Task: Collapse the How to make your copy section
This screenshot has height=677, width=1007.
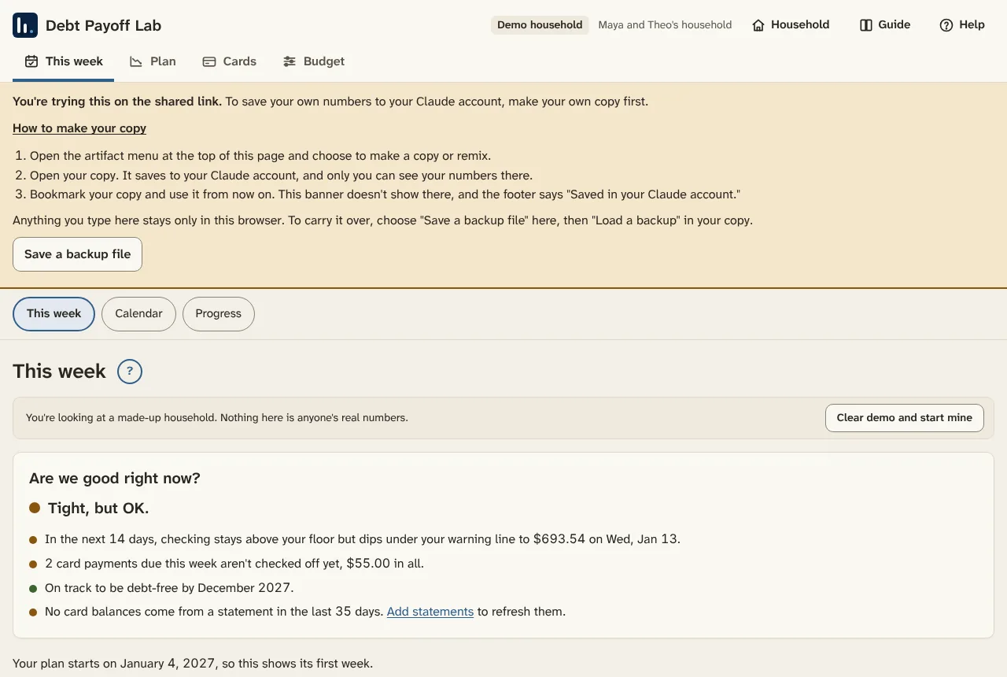Action: [x=79, y=128]
